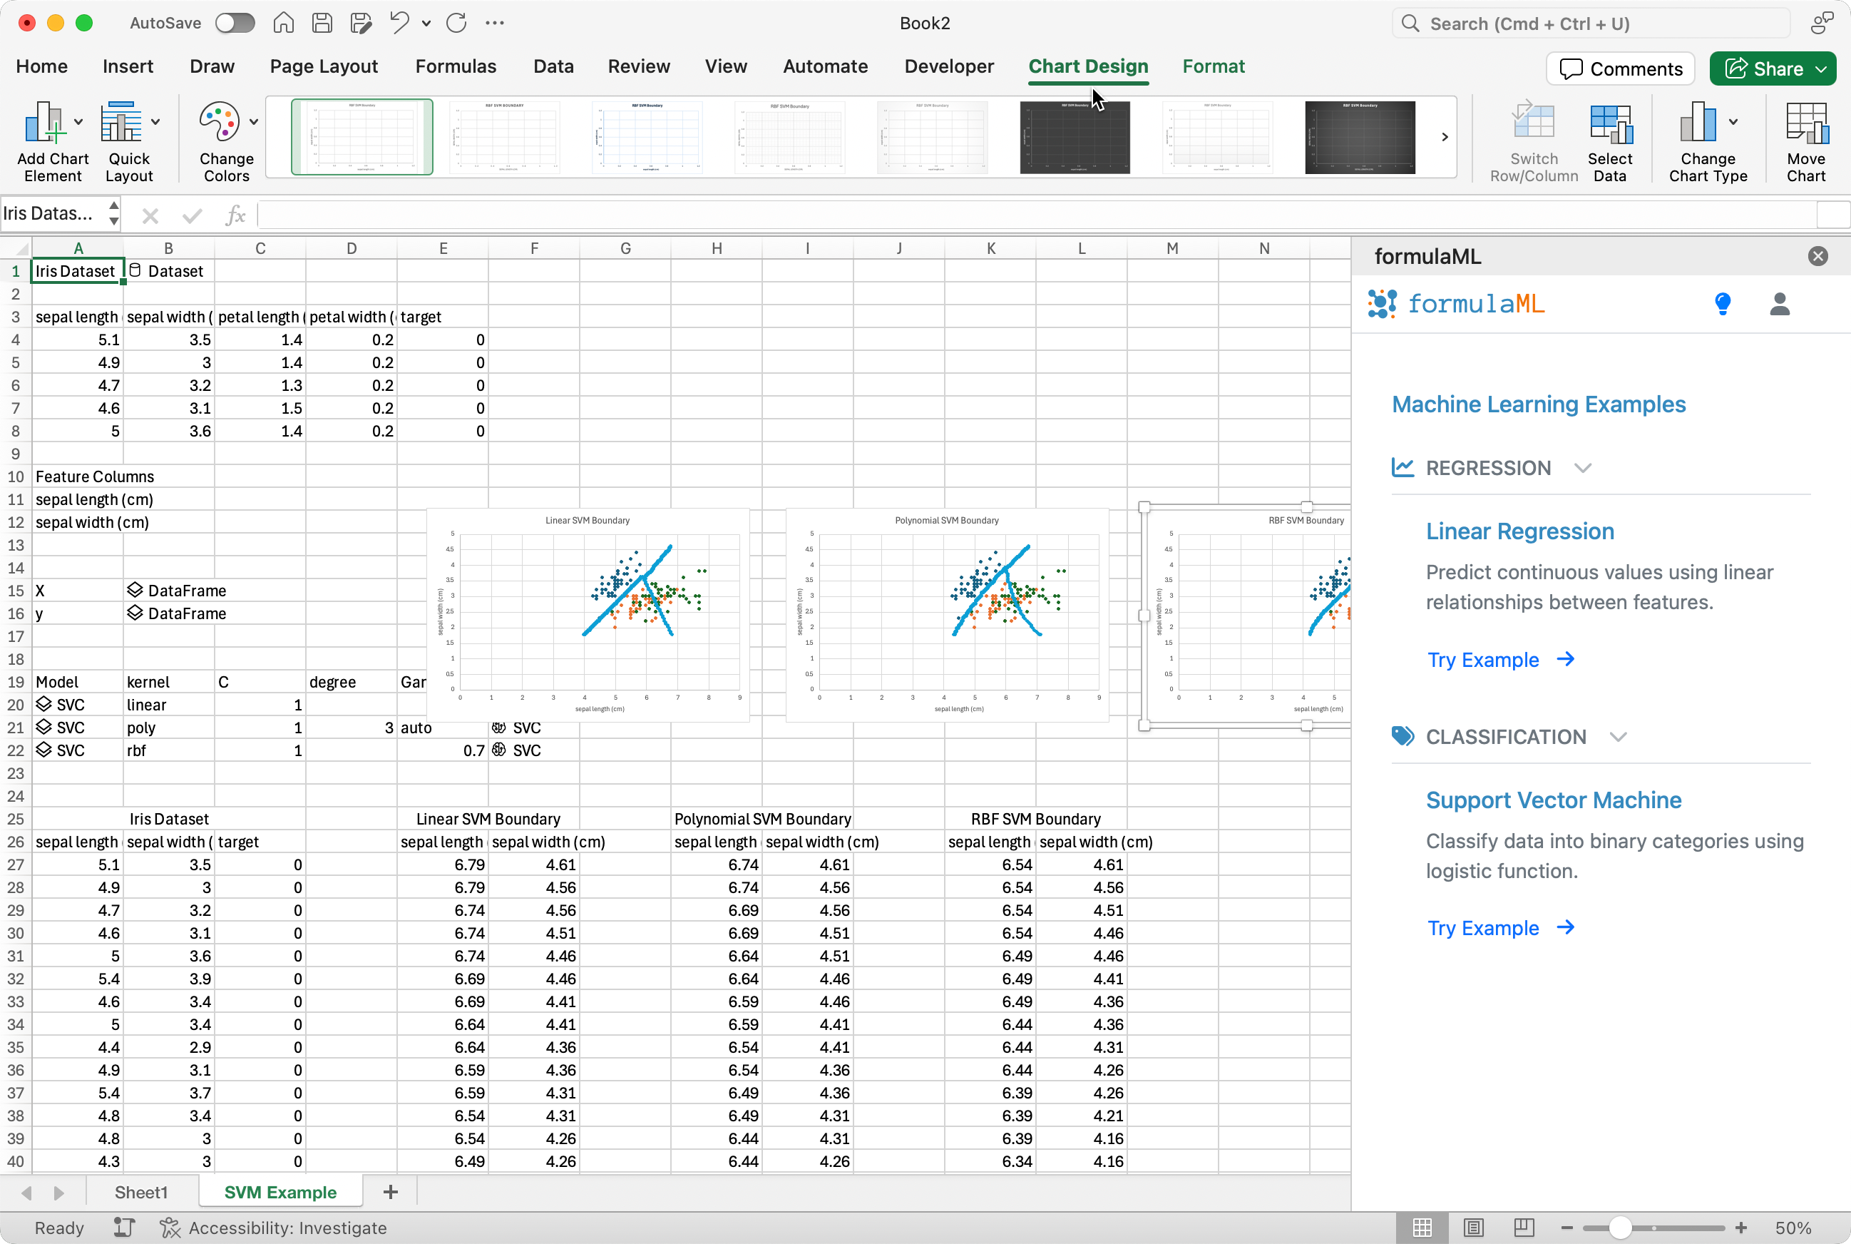Click the formula bar confirm checkmark icon
Screen dimensions: 1851x1244
[x=192, y=215]
